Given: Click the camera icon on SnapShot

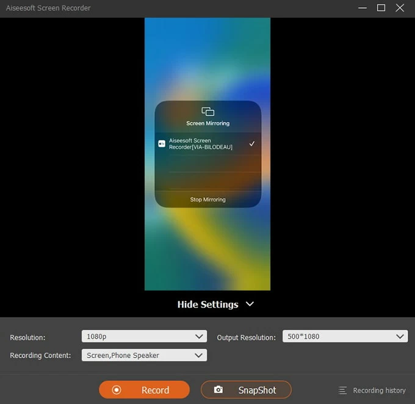Looking at the screenshot, I should [x=218, y=390].
